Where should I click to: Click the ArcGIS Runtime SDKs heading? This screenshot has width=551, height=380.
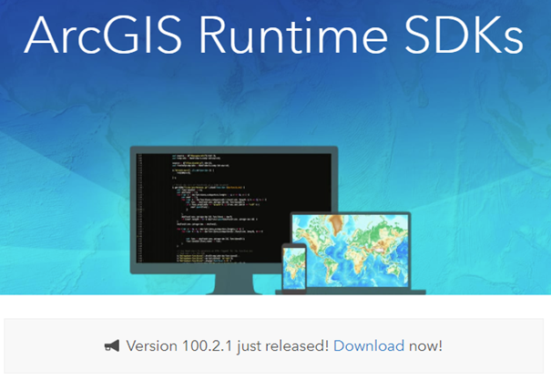click(274, 35)
